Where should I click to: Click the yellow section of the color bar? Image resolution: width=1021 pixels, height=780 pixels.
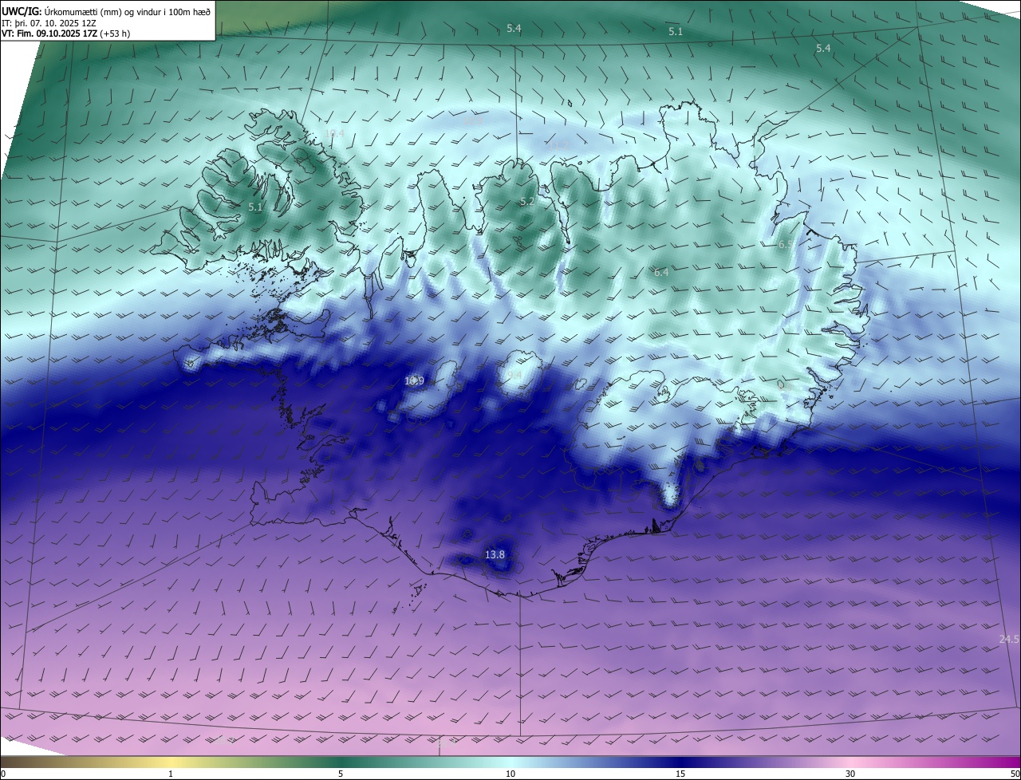[171, 762]
